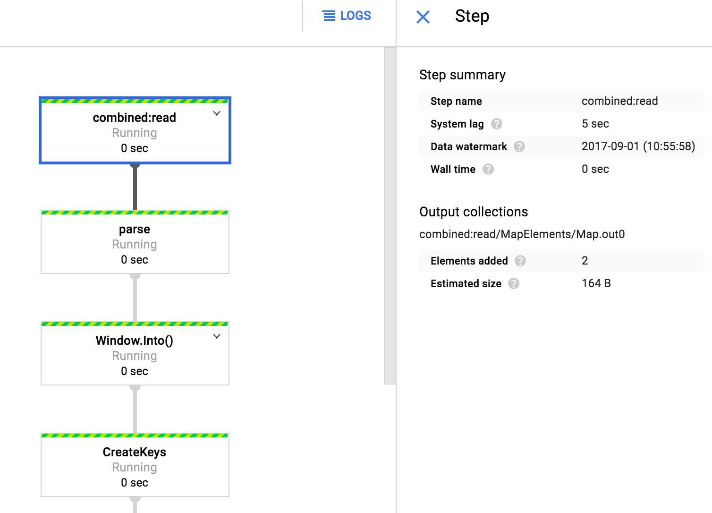The height and width of the screenshot is (513, 712).
Task: Click the Step name row value
Action: (619, 101)
